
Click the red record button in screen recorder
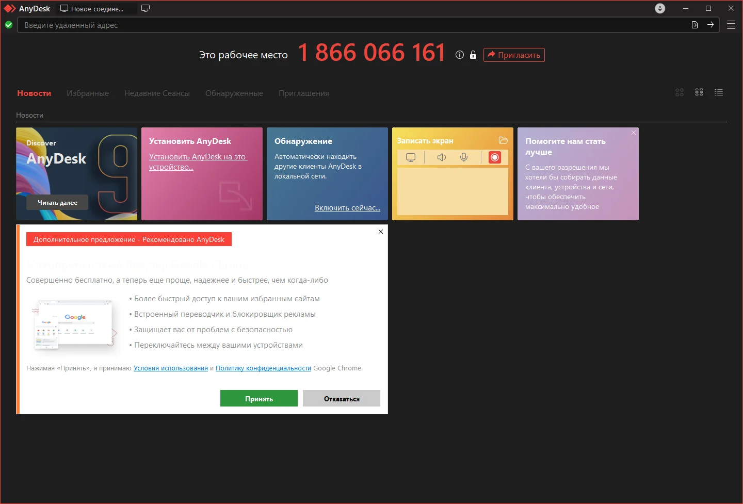click(494, 157)
